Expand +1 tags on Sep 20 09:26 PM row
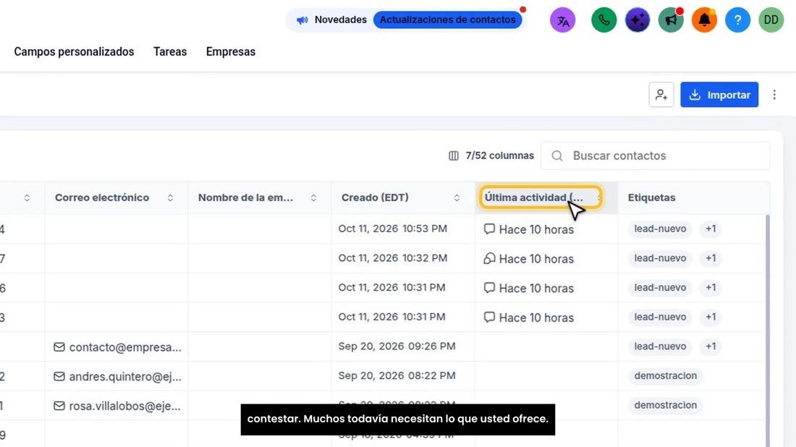Image resolution: width=796 pixels, height=447 pixels. (711, 346)
